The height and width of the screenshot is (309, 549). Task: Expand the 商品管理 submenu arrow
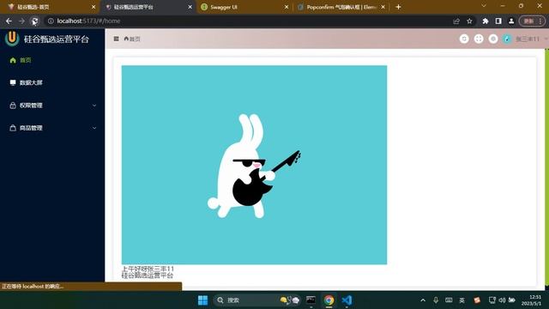pyautogui.click(x=94, y=128)
